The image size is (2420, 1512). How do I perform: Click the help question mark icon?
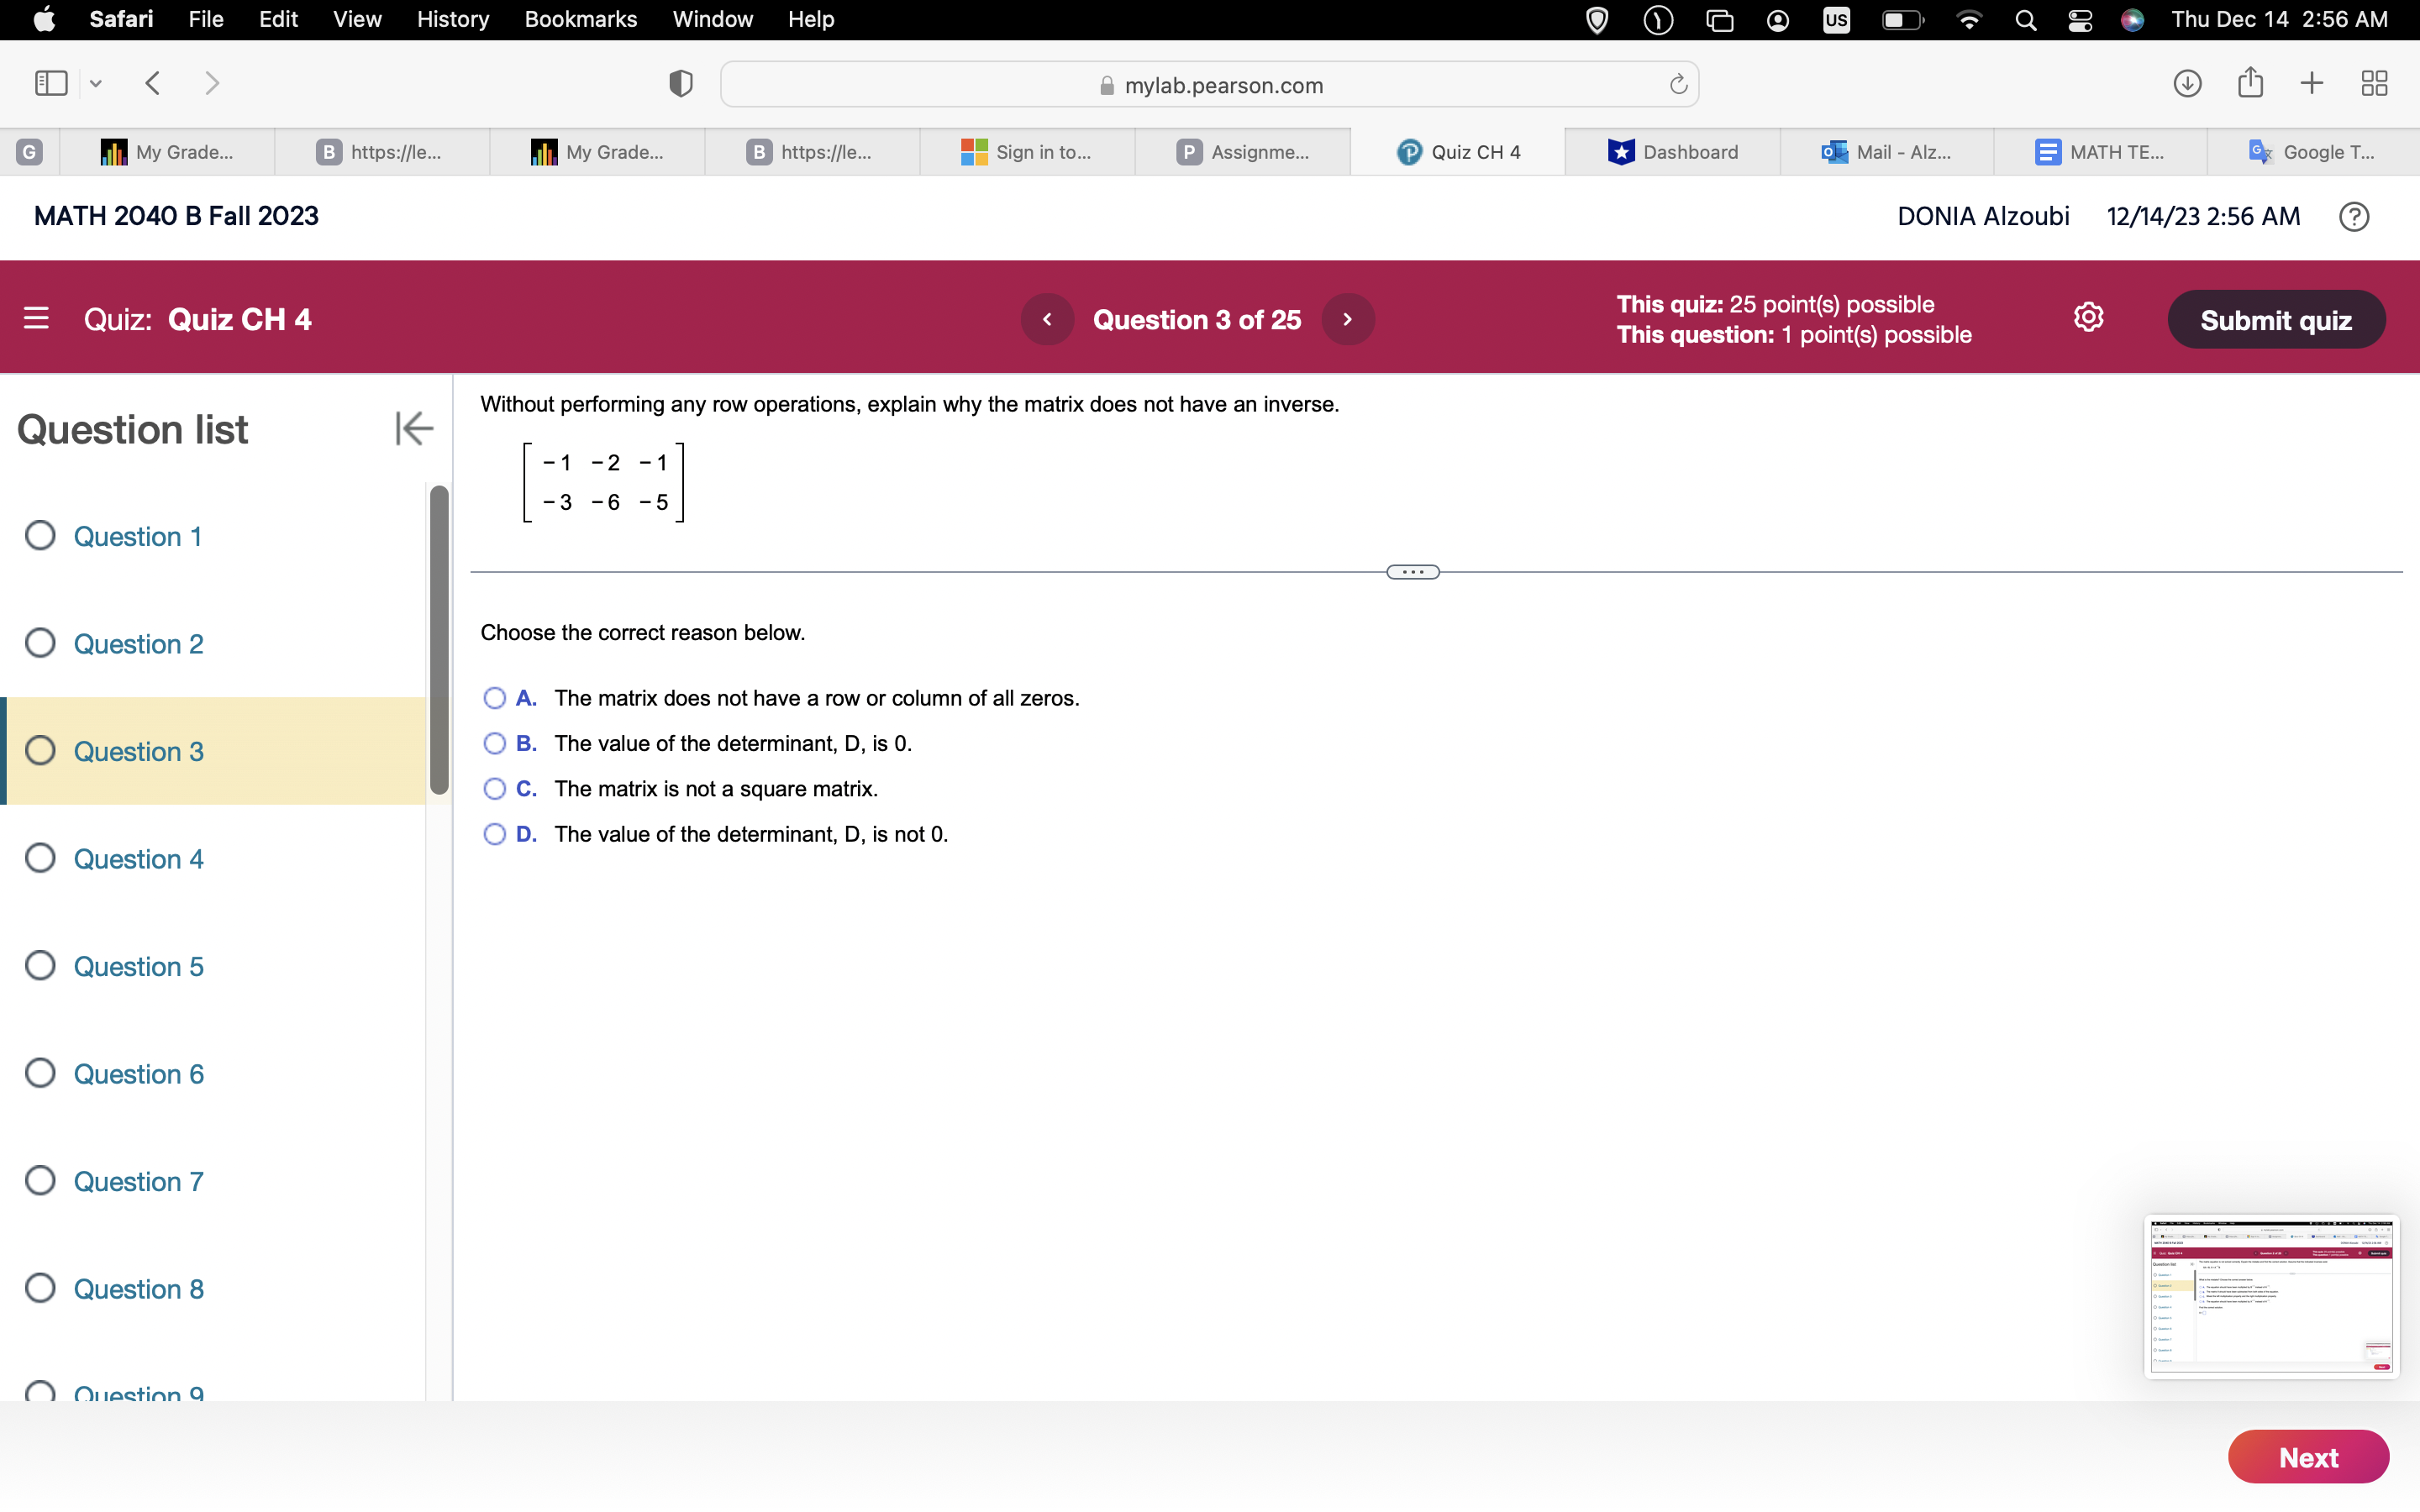tap(2355, 216)
